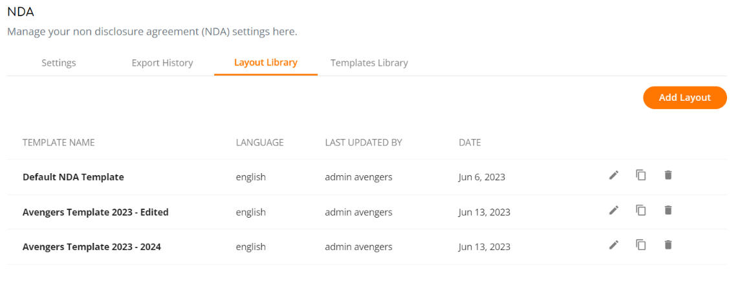
Task: Edit the Default NDA Template layout
Action: (613, 175)
